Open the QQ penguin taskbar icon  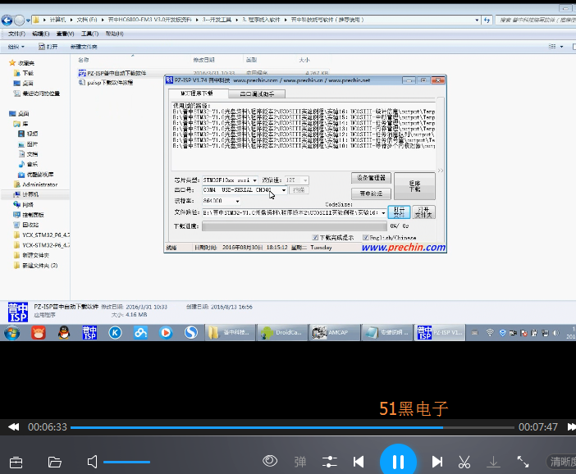pos(64,333)
